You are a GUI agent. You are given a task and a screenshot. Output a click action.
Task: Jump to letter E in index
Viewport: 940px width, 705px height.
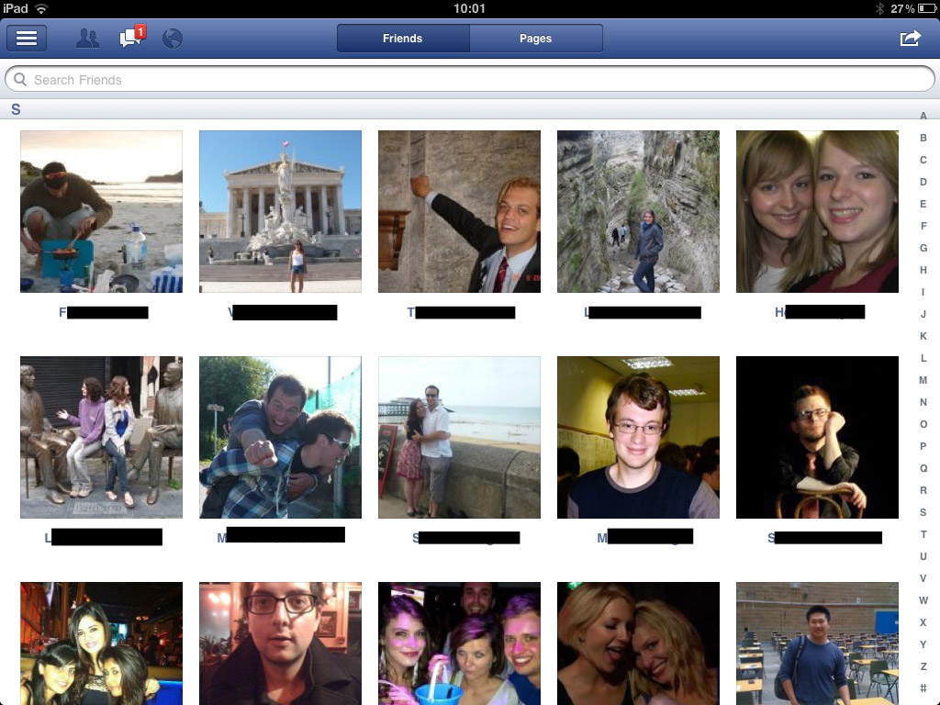(923, 204)
